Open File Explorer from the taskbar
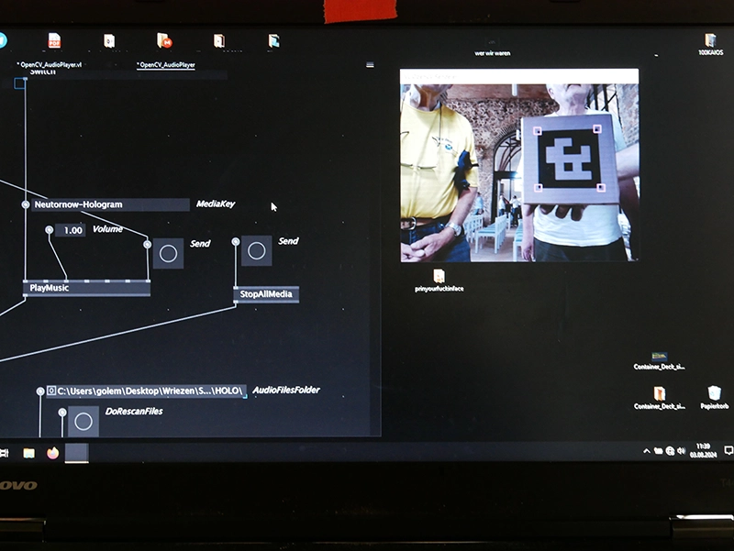734x551 pixels. click(x=29, y=453)
